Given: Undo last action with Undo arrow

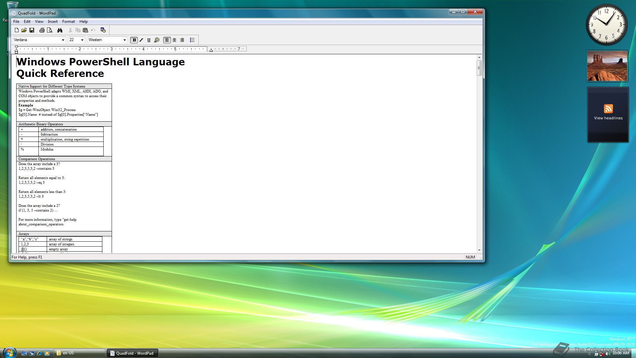Looking at the screenshot, I should tap(93, 30).
